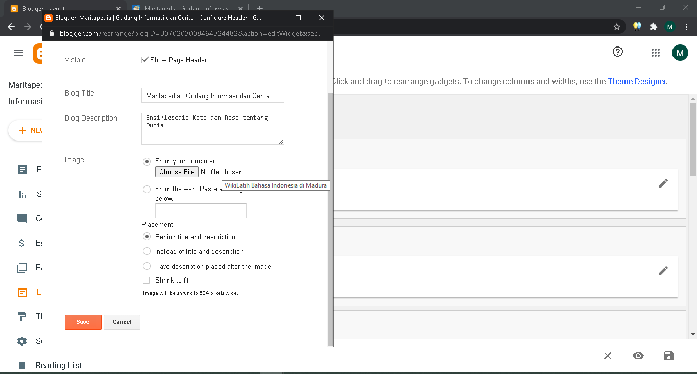The image size is (697, 374).
Task: Choose Instead of title and description placement
Action: tap(147, 251)
